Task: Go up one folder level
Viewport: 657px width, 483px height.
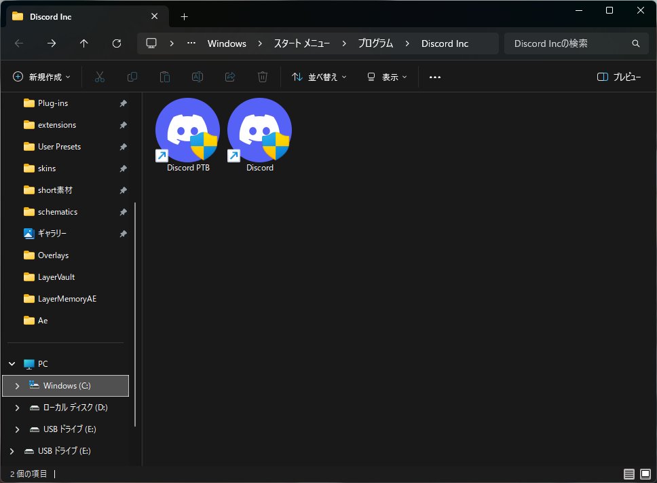Action: point(83,43)
